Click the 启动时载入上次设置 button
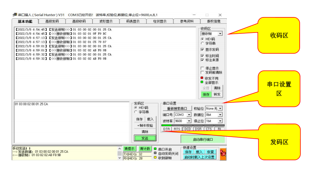 (199, 157)
